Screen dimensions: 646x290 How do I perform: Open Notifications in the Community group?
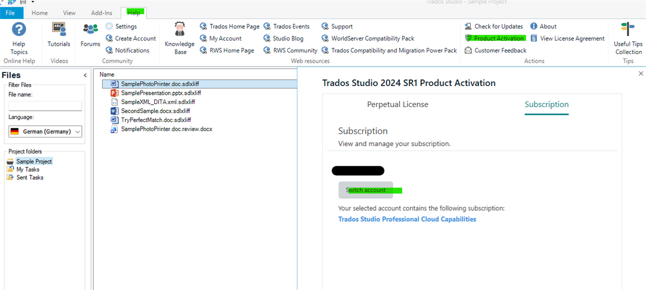[x=128, y=50]
